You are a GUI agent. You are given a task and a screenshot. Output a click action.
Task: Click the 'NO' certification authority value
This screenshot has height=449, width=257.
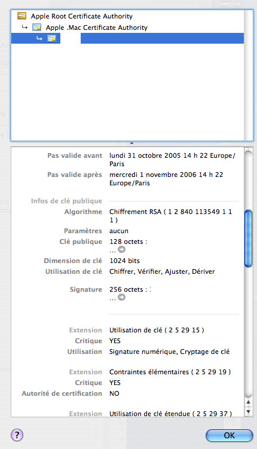click(114, 393)
